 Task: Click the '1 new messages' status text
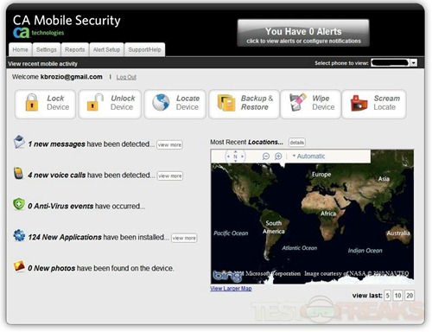tap(56, 144)
